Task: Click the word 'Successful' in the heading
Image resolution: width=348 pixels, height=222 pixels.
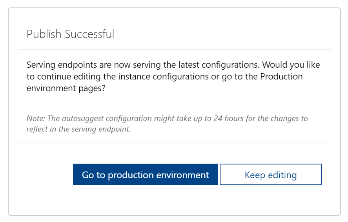Action: tap(89, 34)
